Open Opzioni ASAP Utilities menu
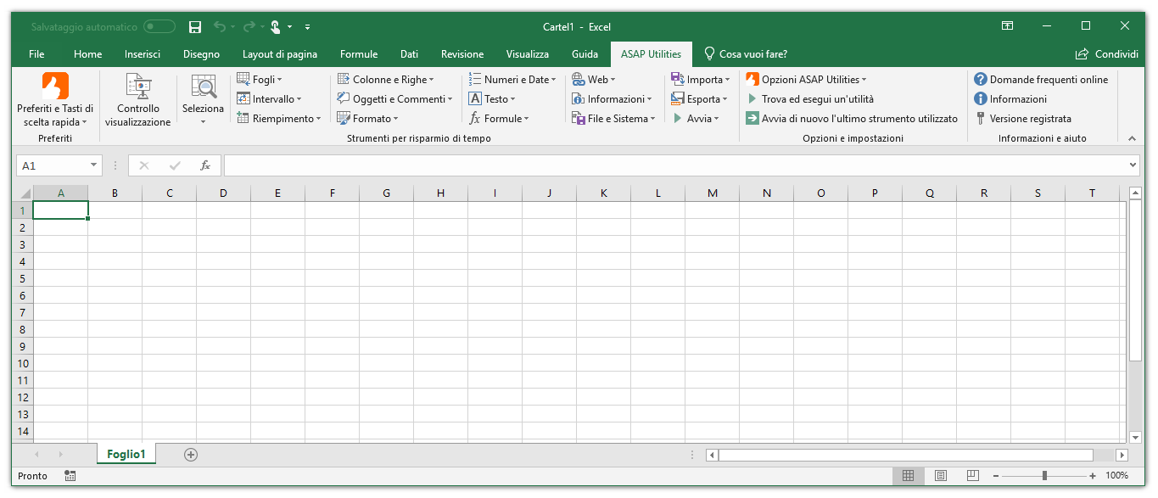The height and width of the screenshot is (498, 1158). pos(807,80)
